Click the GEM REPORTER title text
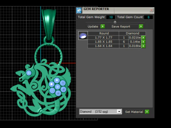171x128 pixels. (96, 9)
